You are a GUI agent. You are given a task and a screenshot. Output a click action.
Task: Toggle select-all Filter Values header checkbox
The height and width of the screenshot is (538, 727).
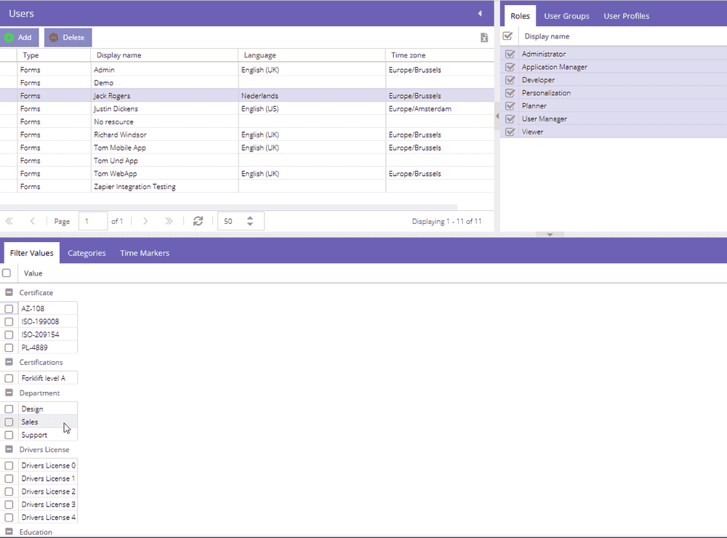pos(7,273)
